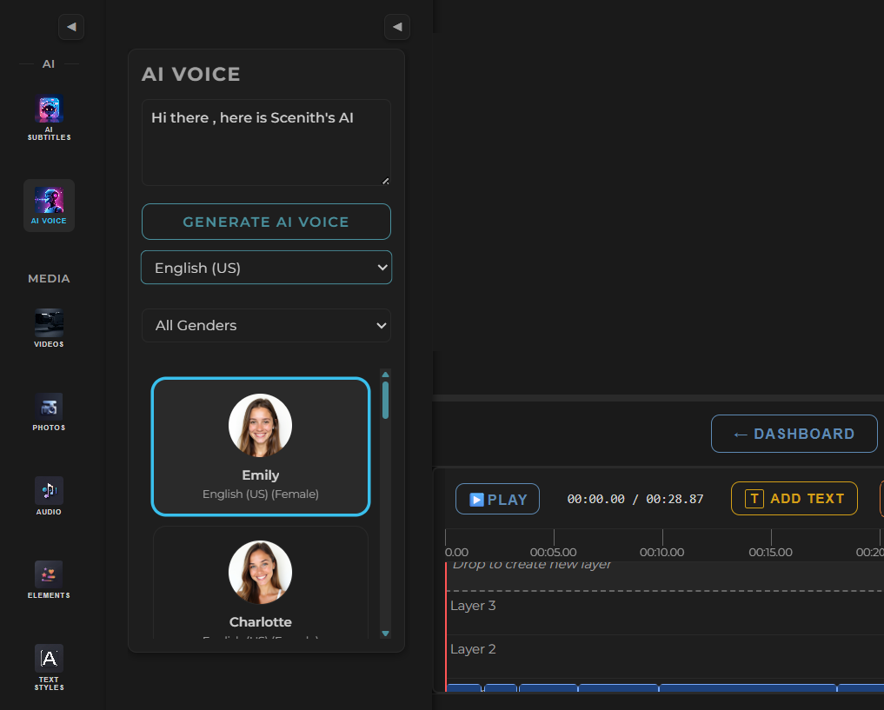Select the Emily voice card
Viewport: 884px width, 710px height.
tap(261, 447)
